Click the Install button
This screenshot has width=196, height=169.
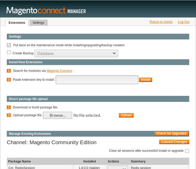click(146, 80)
